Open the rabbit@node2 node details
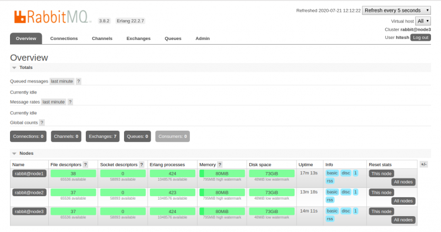 click(x=29, y=193)
